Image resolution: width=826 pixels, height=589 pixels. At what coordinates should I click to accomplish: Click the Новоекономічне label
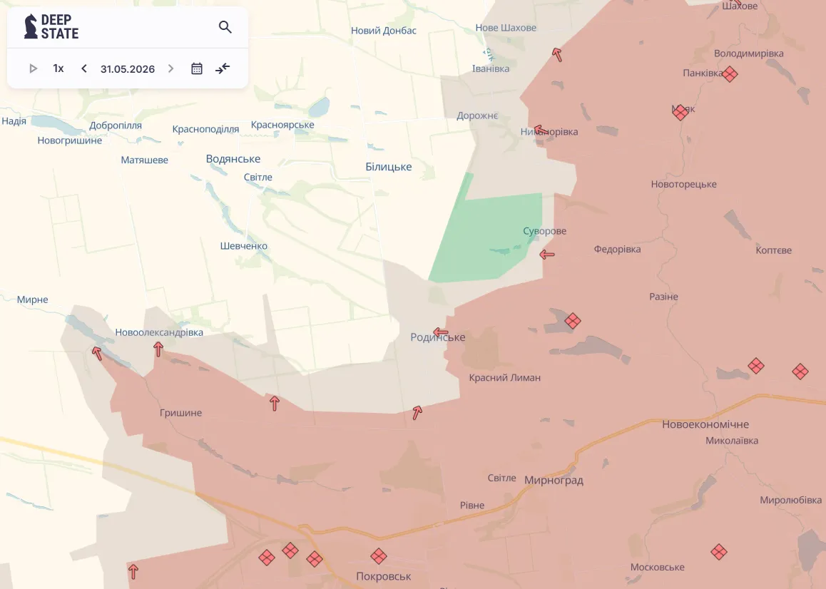(705, 424)
